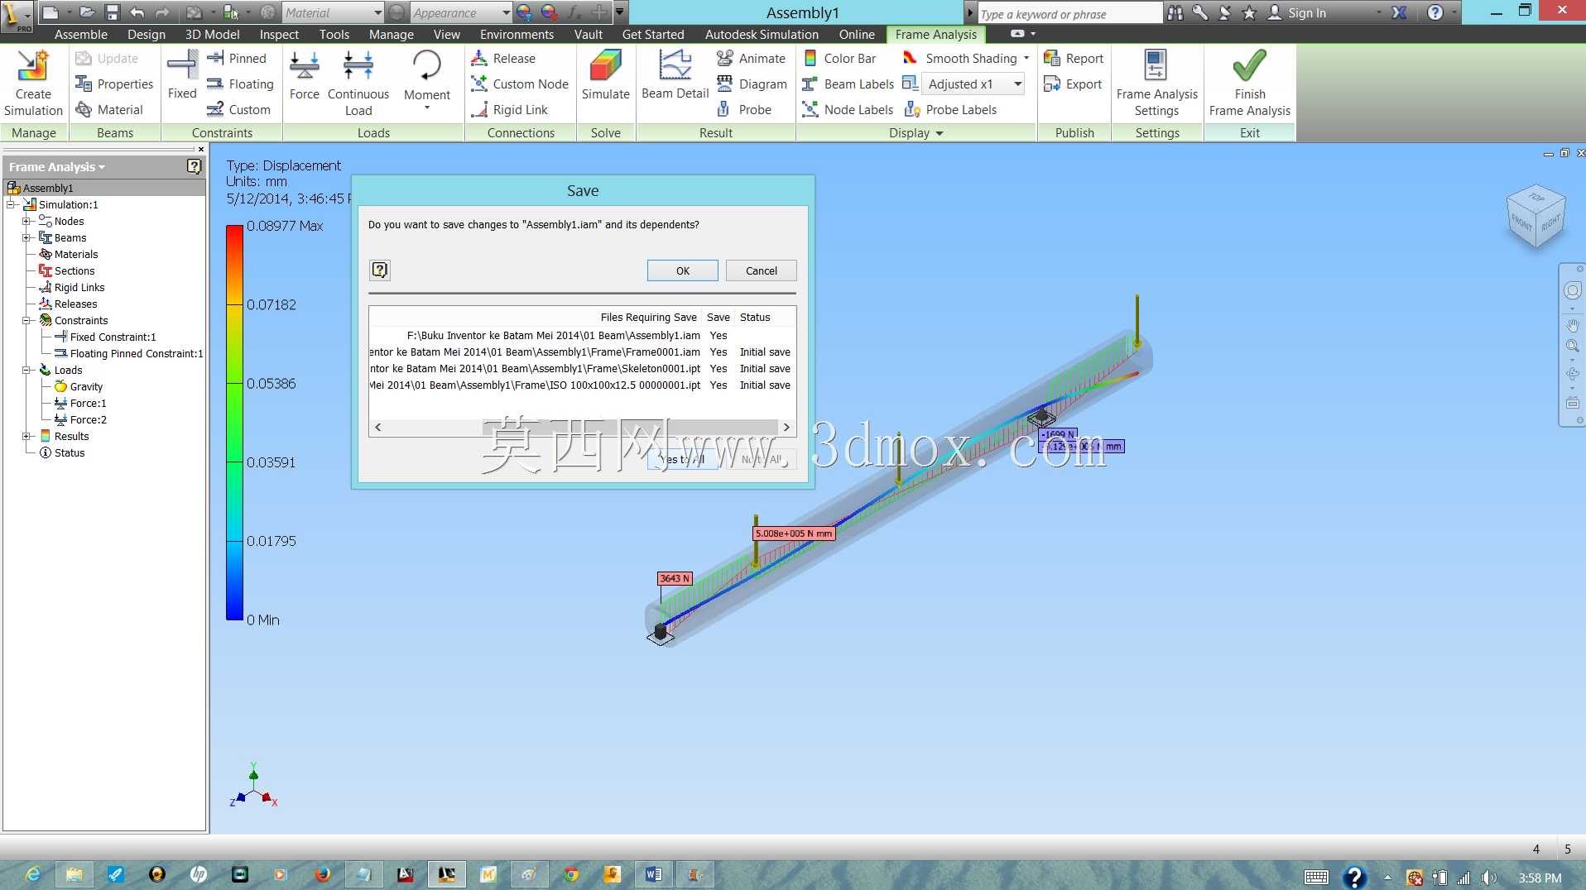This screenshot has width=1586, height=890.
Task: Open the Autodesk Simulation tab
Action: click(762, 35)
